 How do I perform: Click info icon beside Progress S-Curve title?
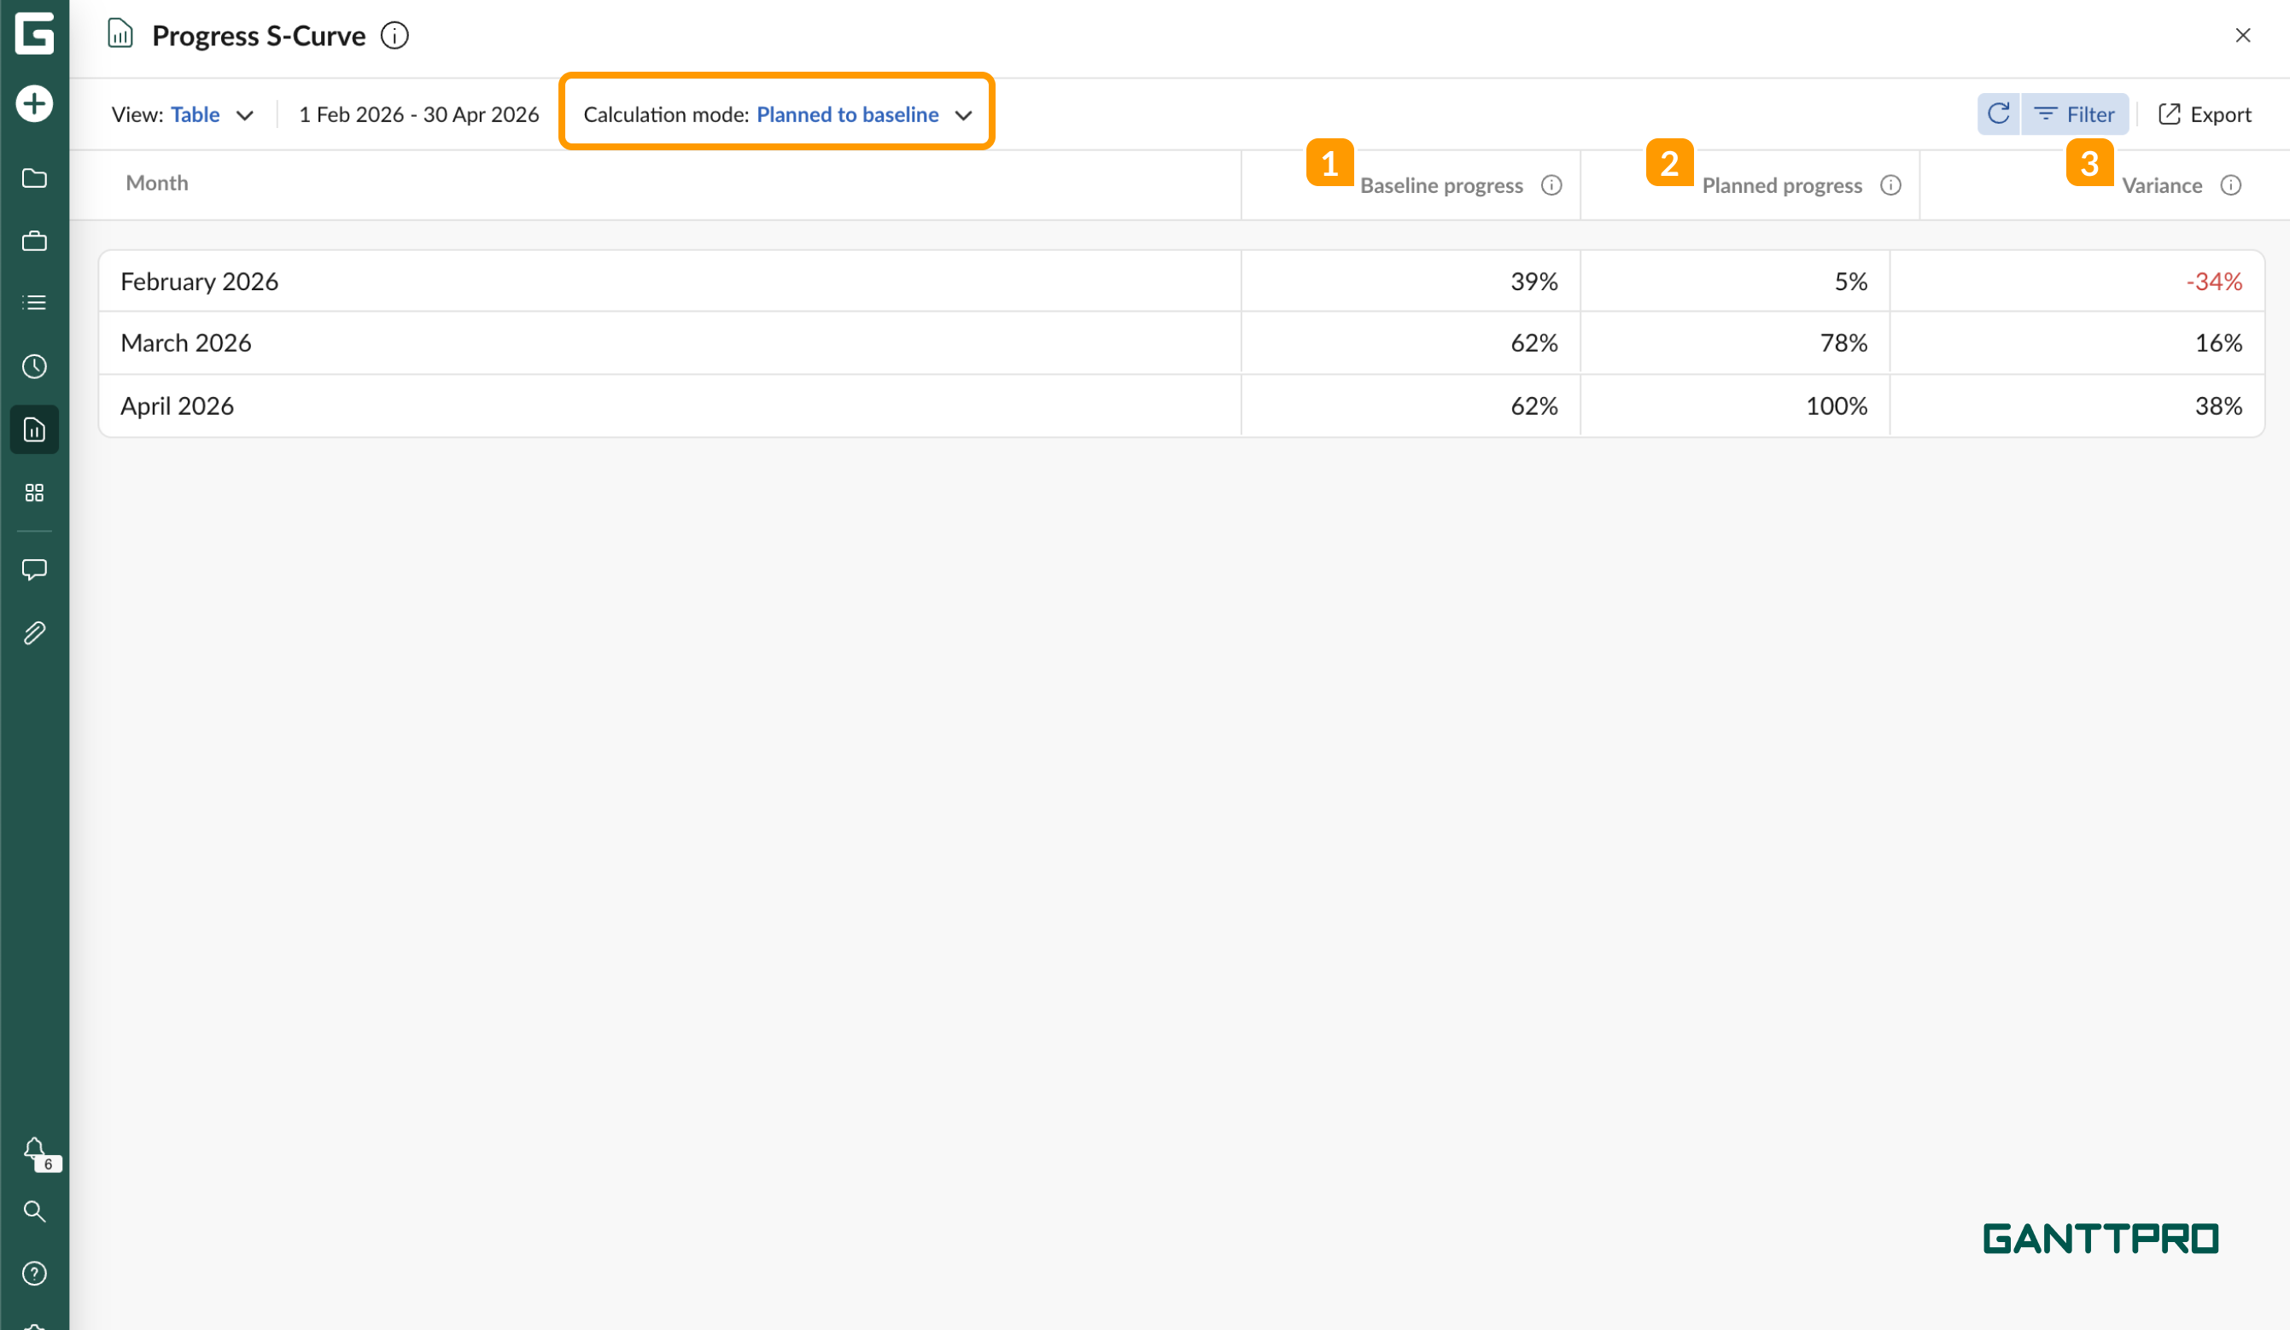coord(394,37)
